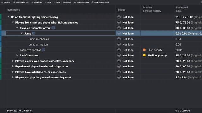Screen dimensions: 202x113
Task: Expand Players have satisfying co-op experiences
Action: point(13,72)
